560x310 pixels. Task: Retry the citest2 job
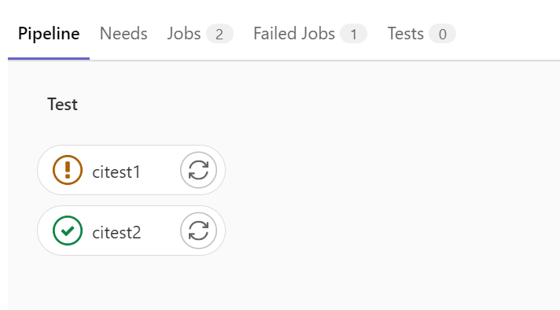198,231
